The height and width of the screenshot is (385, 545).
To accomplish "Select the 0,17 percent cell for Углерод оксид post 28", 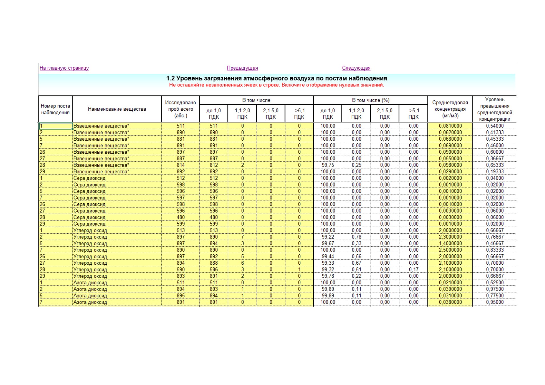I will (413, 269).
